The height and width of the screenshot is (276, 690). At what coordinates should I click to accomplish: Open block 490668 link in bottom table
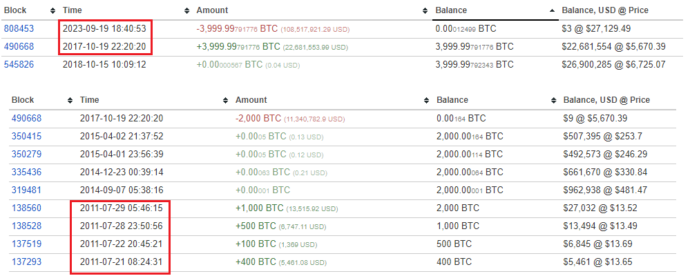26,118
